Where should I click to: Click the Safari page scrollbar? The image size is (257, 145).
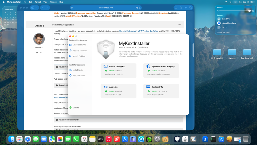point(193,50)
